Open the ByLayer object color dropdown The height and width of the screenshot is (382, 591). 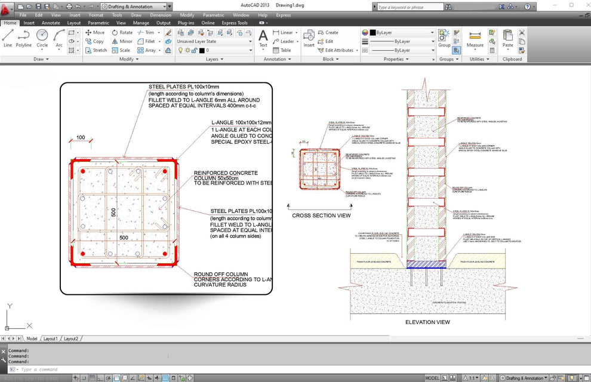(x=402, y=32)
